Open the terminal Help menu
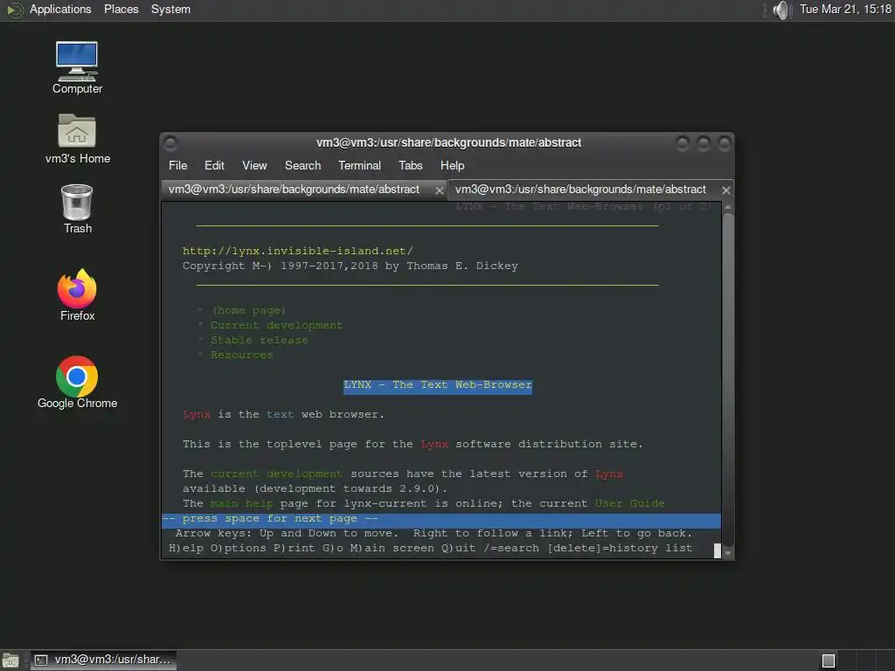Screen dimensions: 895x671 [x=452, y=165]
